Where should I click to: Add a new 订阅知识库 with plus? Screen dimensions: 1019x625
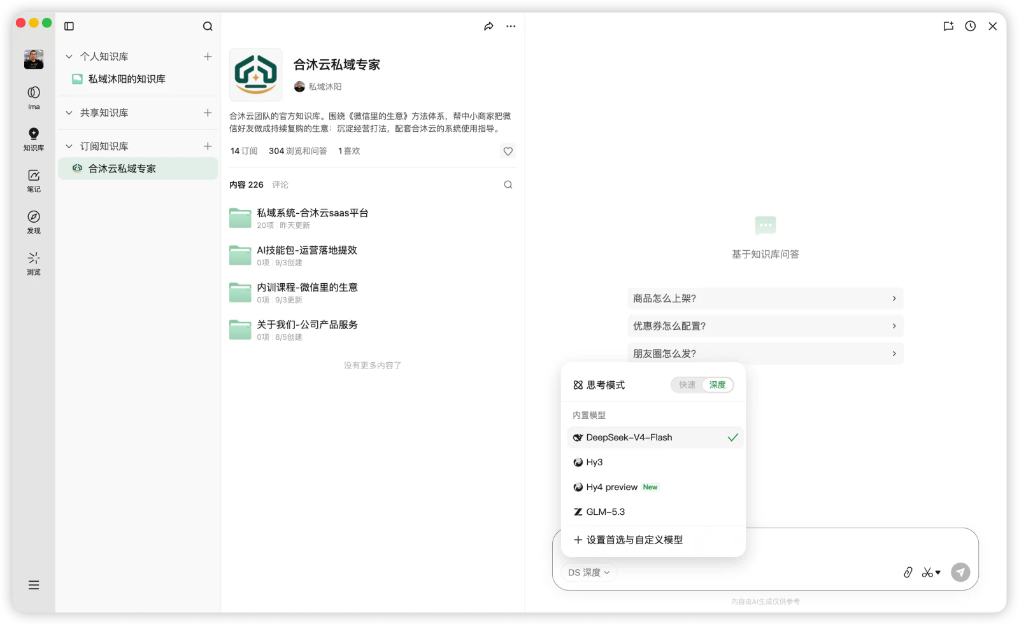(x=208, y=146)
